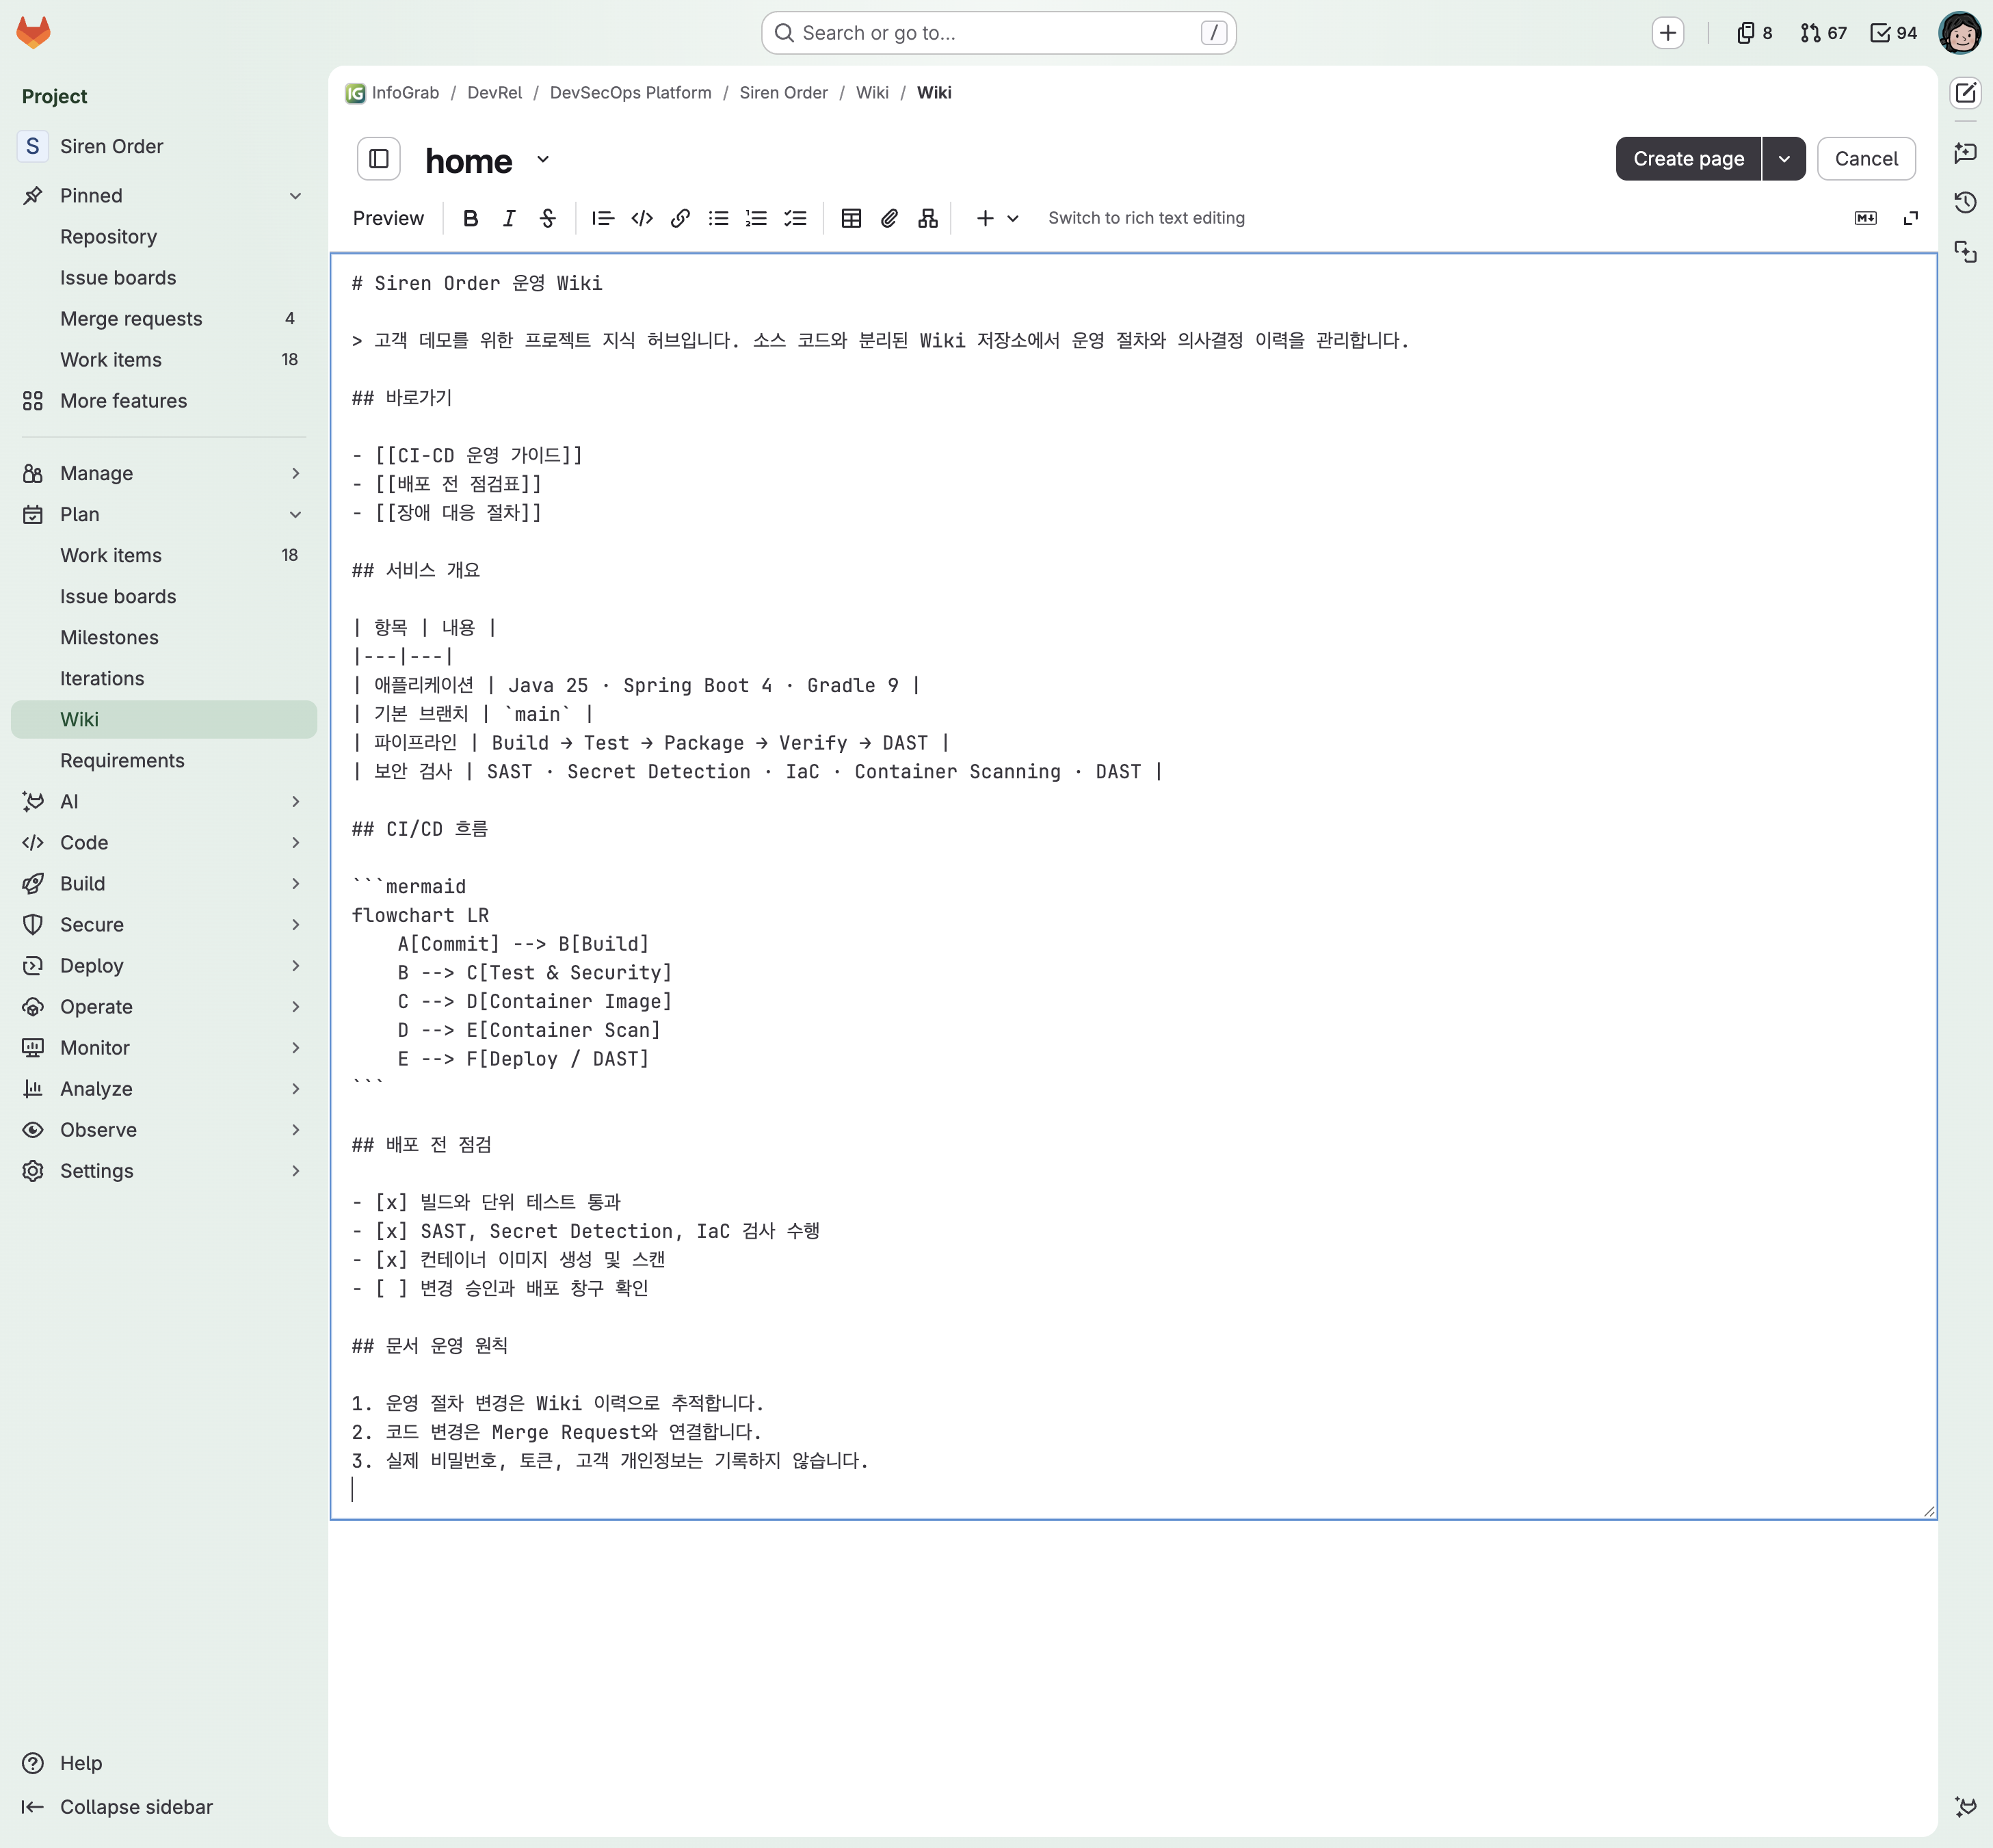
Task: Open pinned Merge requests item
Action: click(164, 319)
